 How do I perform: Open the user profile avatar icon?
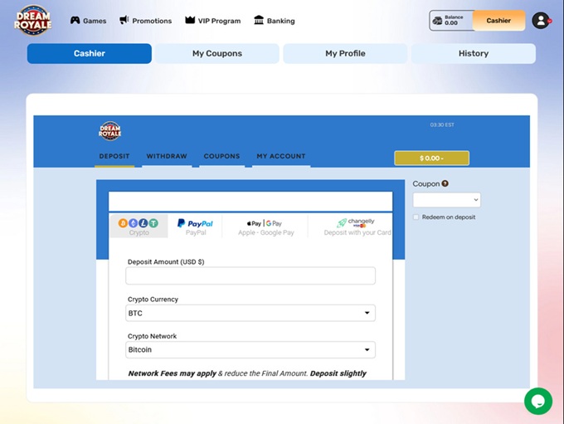pyautogui.click(x=541, y=21)
